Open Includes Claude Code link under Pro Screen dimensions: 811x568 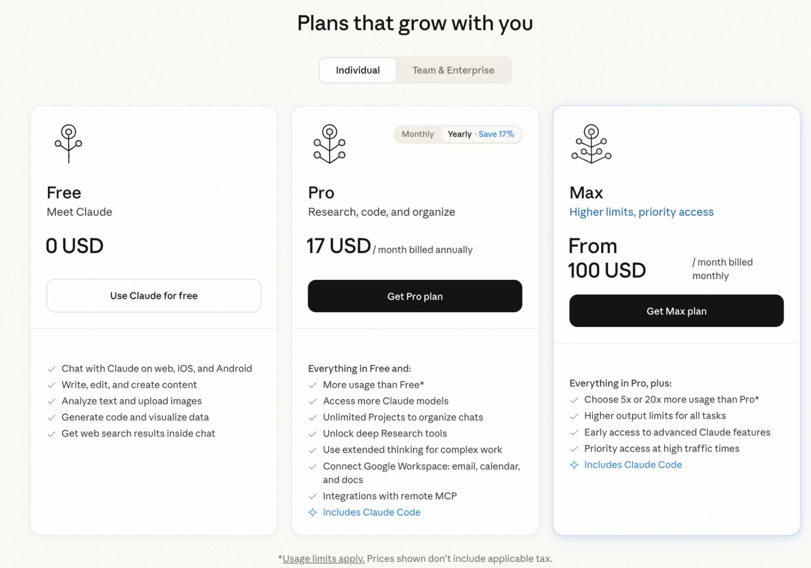371,512
